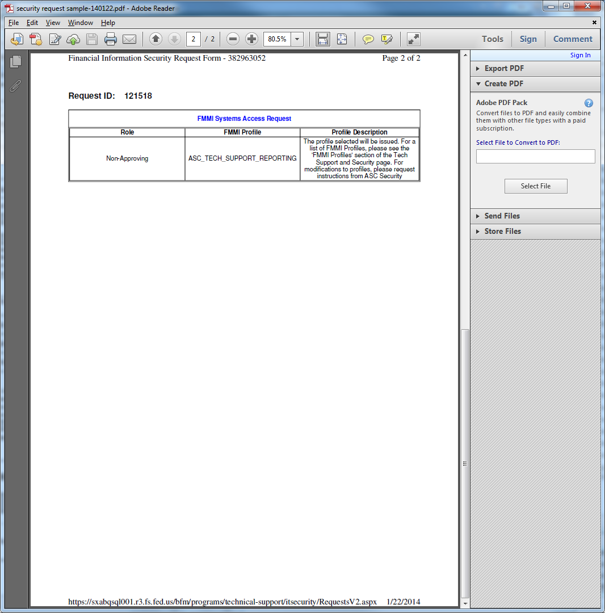Viewport: 605px width, 613px height.
Task: Click the FMMI Profile column header
Action: 242,132
